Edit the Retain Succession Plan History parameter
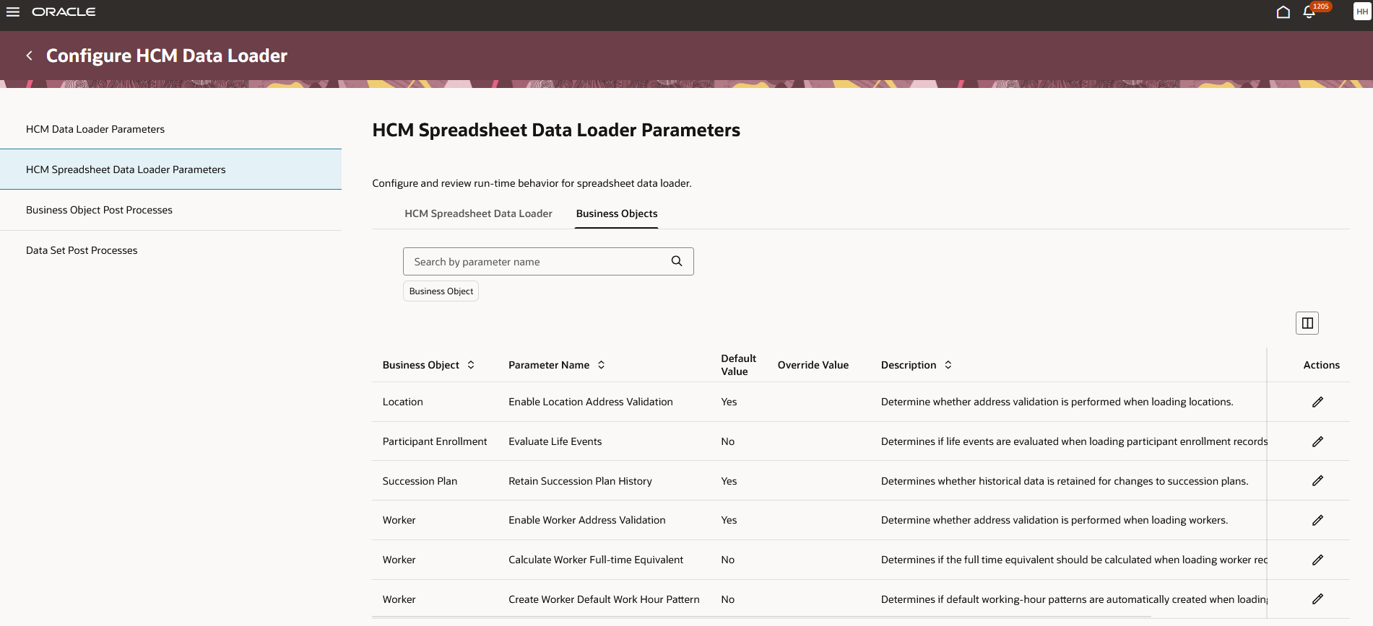 point(1317,481)
